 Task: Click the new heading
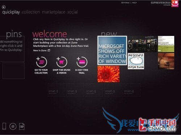click(x=109, y=33)
